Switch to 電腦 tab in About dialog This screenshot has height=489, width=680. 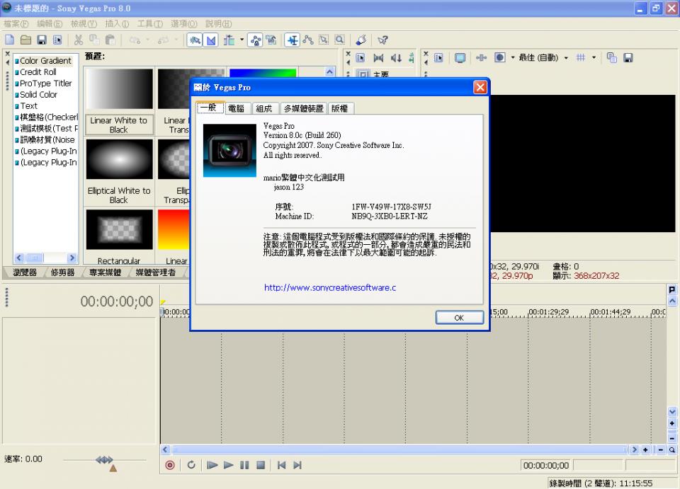point(236,108)
